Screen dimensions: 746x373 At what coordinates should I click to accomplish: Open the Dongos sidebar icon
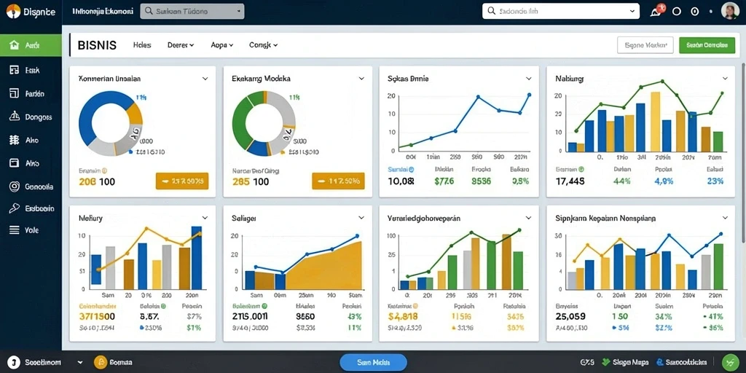tap(15, 117)
